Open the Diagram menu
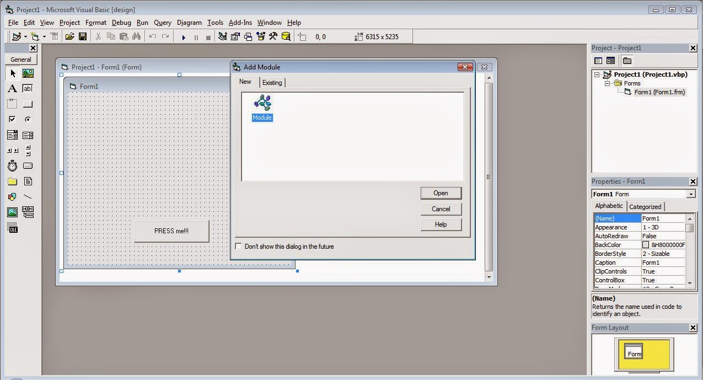The width and height of the screenshot is (703, 380). coord(189,22)
